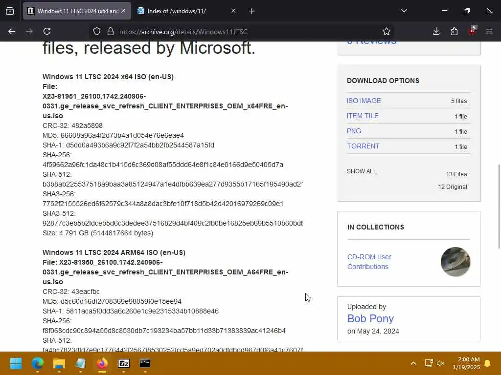Click MD5: d5c60d16df2708369e98059f0e15ee94 line
Viewport: 501px width, 375px height.
(112, 301)
